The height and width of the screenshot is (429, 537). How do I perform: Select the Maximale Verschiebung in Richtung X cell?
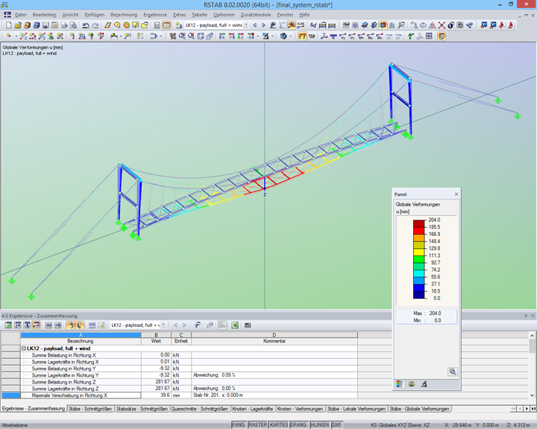pyautogui.click(x=81, y=395)
